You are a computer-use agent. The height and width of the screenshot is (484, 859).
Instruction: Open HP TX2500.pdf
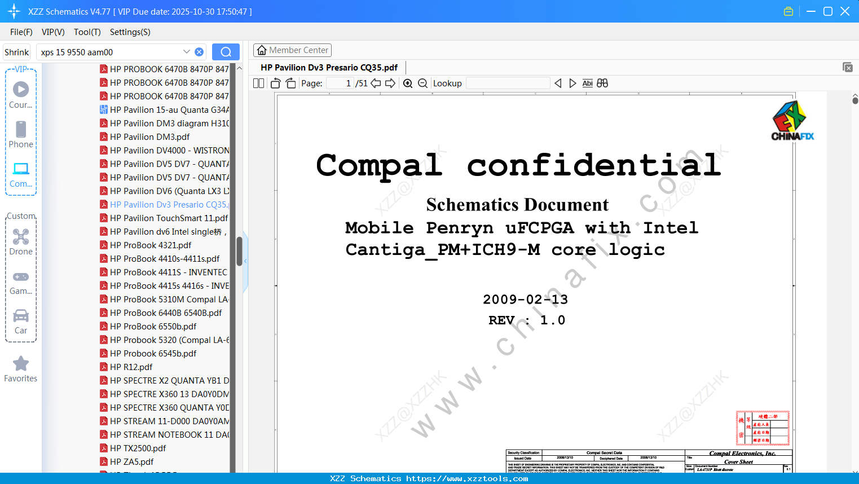coord(133,448)
